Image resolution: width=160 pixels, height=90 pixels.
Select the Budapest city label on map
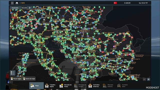pos(85,30)
